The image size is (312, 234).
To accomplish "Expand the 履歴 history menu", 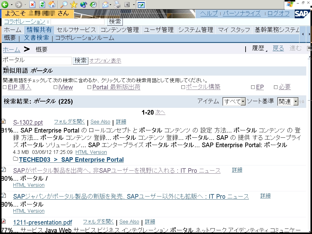I will [259, 48].
